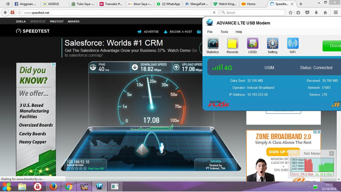The image size is (341, 192).
Task: Open the Records notepad icon
Action: pos(232,46)
